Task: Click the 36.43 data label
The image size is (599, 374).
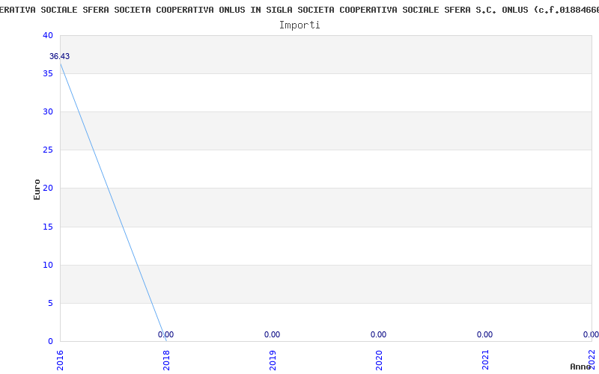Action: 60,57
